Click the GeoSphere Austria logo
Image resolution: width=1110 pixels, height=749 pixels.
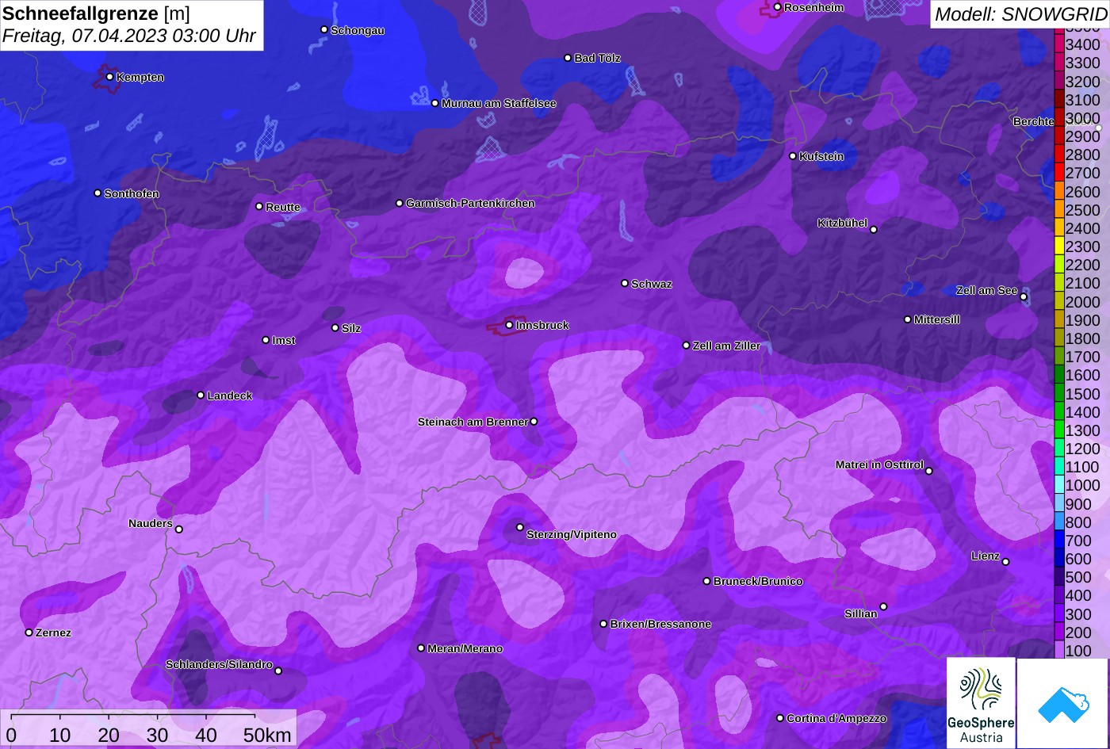coord(981,703)
